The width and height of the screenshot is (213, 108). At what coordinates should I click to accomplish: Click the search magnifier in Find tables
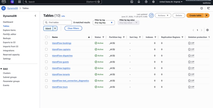(x=46, y=22)
